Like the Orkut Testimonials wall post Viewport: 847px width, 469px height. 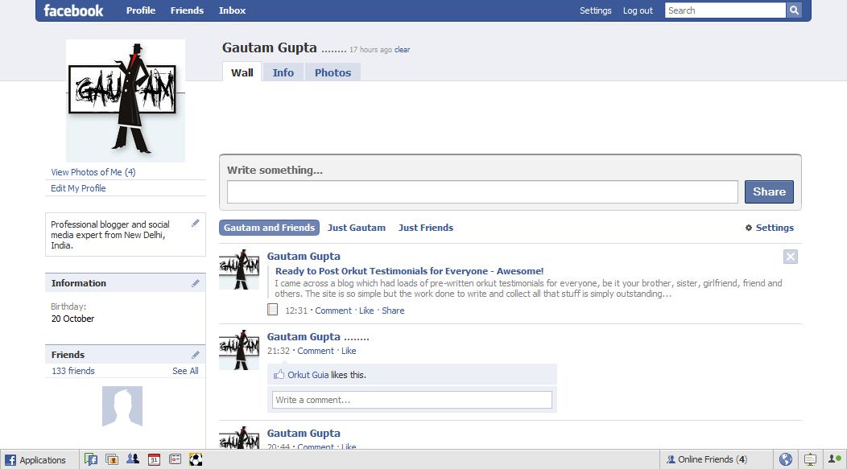(x=366, y=310)
